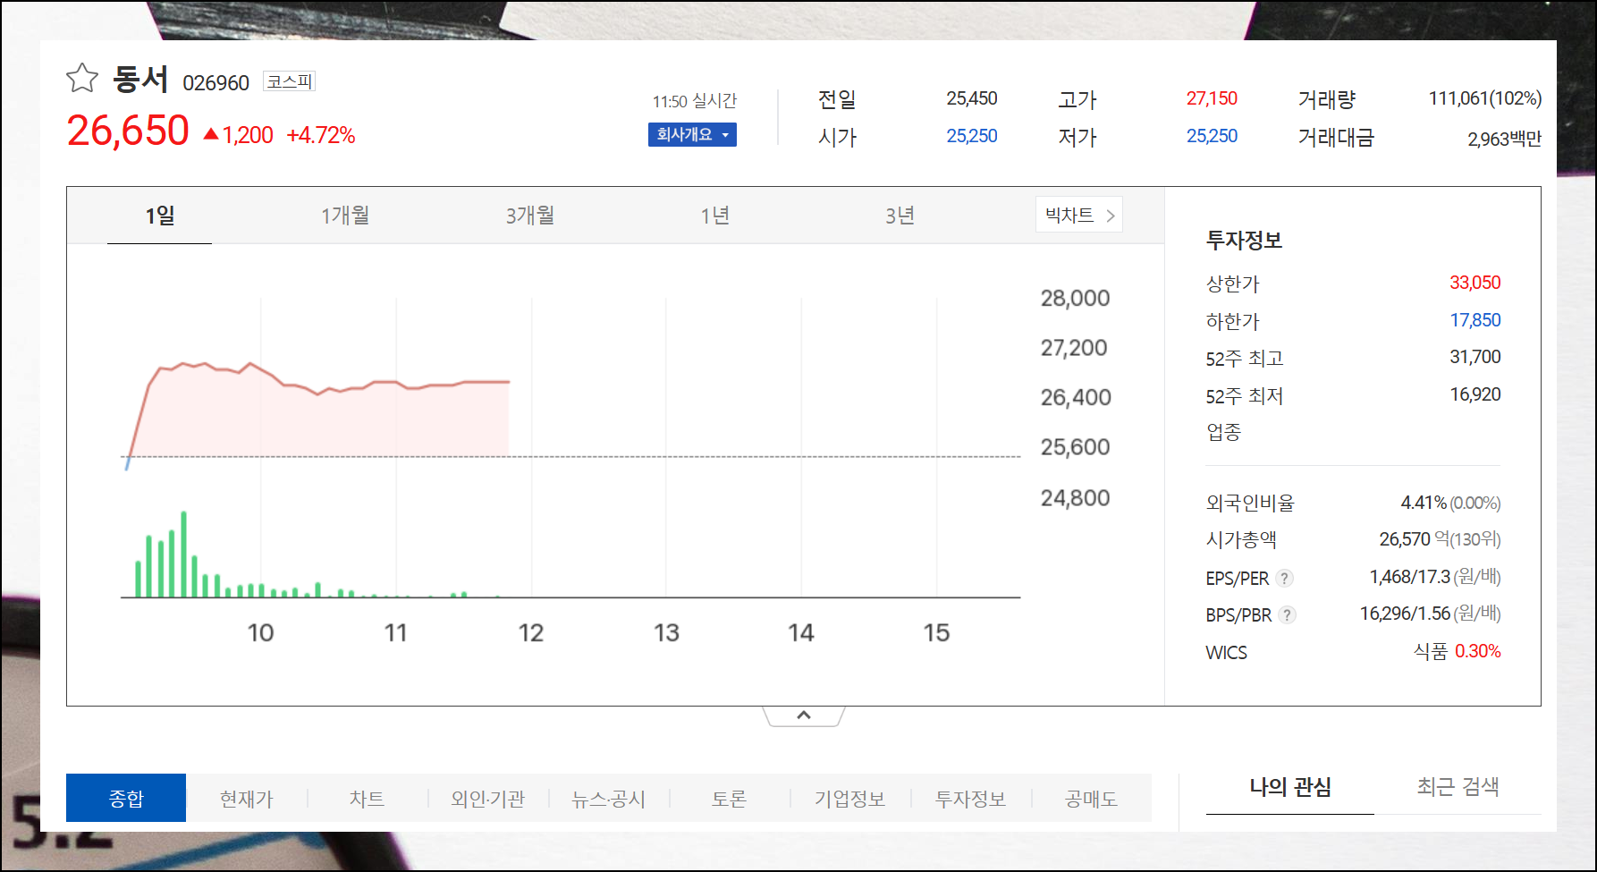Switch to the 최근 검색 tab

click(1458, 787)
